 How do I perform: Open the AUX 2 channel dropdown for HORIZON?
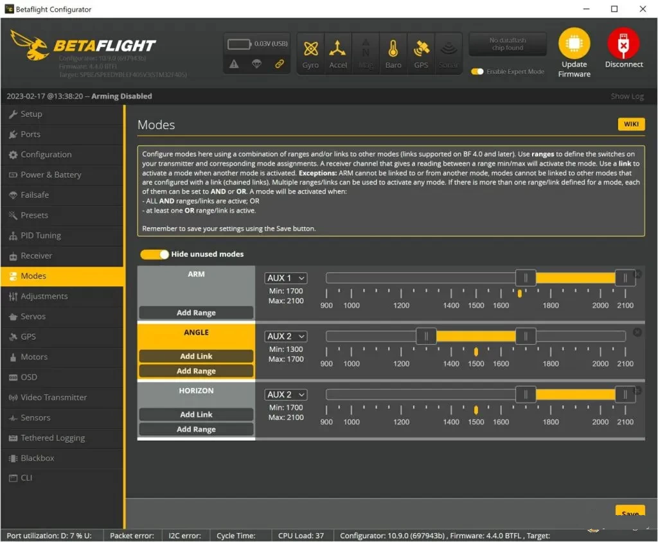click(285, 395)
